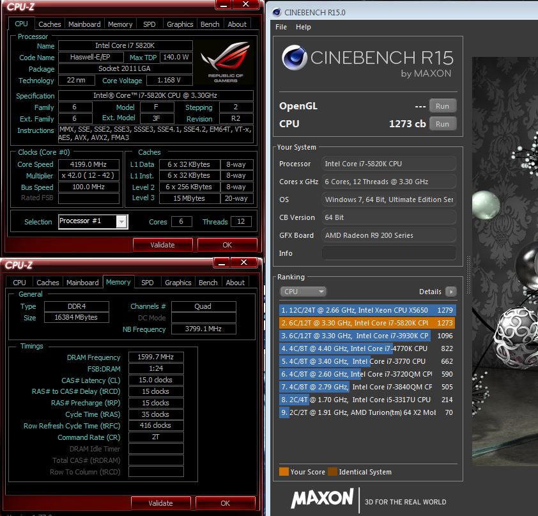Open About tab in bottom CPU-Z window
The height and width of the screenshot is (516, 538).
[x=235, y=282]
